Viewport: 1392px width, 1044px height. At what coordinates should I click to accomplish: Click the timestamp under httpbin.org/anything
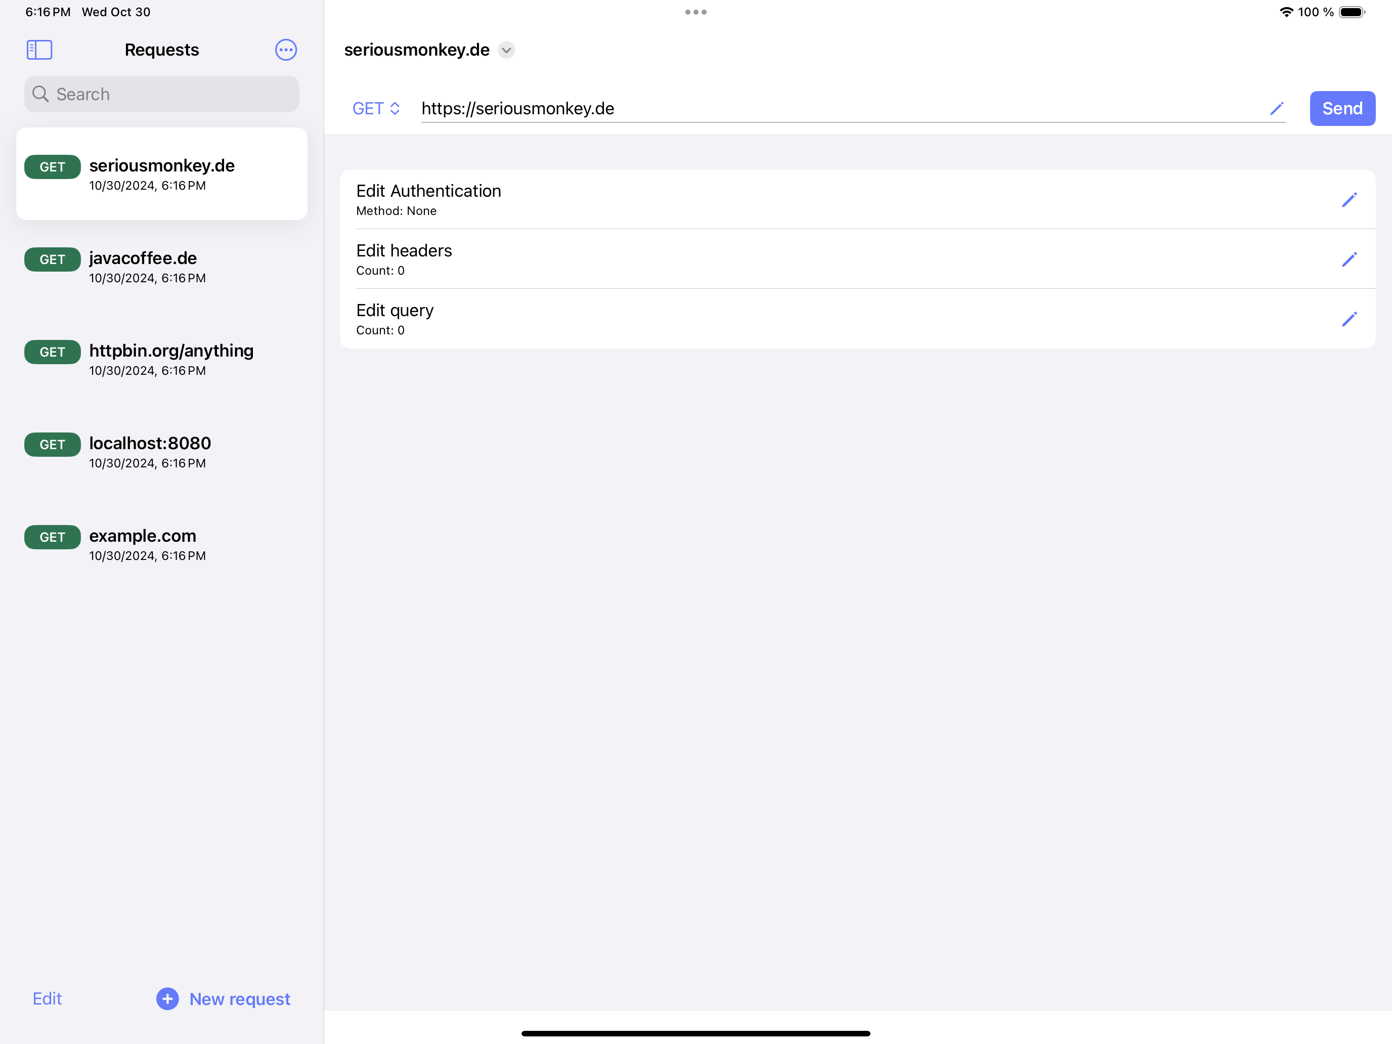[x=147, y=371]
